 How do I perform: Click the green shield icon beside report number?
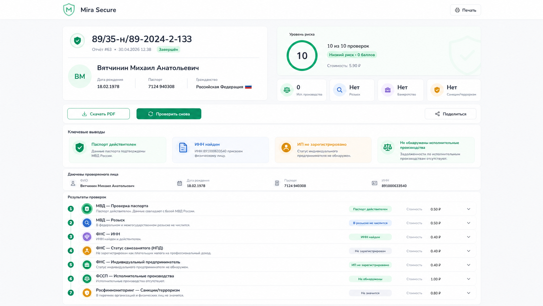(x=77, y=41)
